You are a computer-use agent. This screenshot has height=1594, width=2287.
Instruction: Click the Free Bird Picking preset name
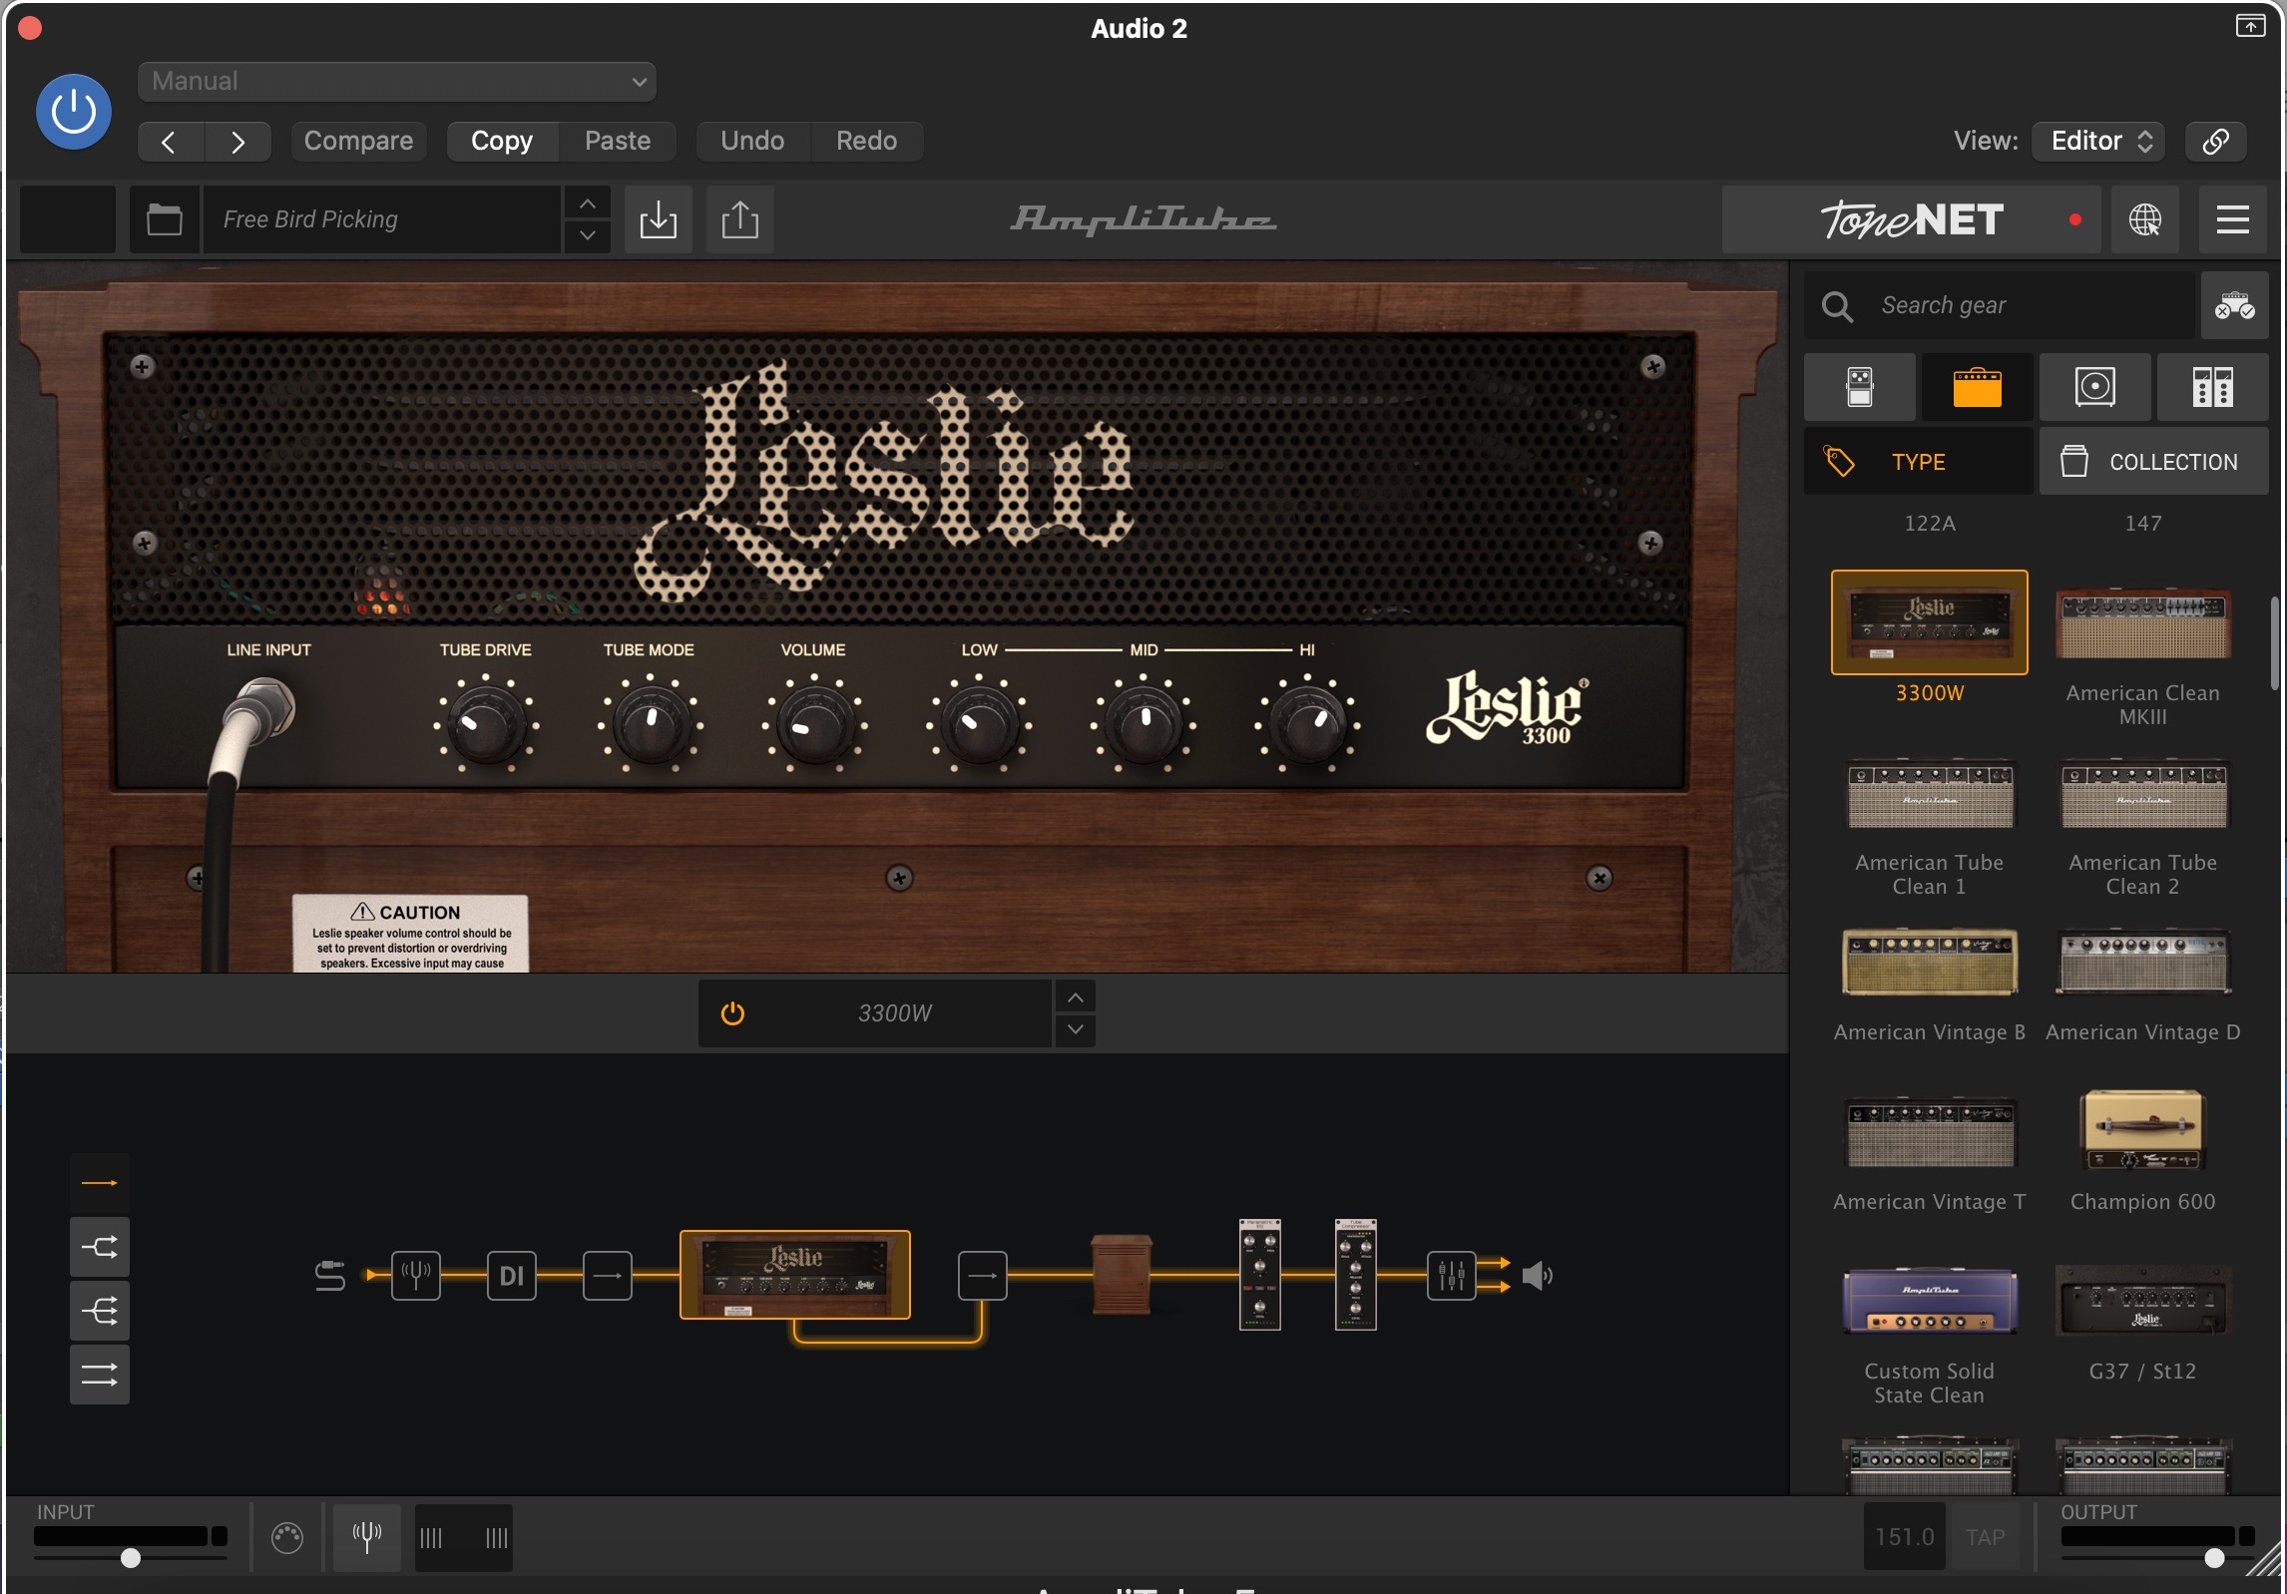pyautogui.click(x=382, y=219)
